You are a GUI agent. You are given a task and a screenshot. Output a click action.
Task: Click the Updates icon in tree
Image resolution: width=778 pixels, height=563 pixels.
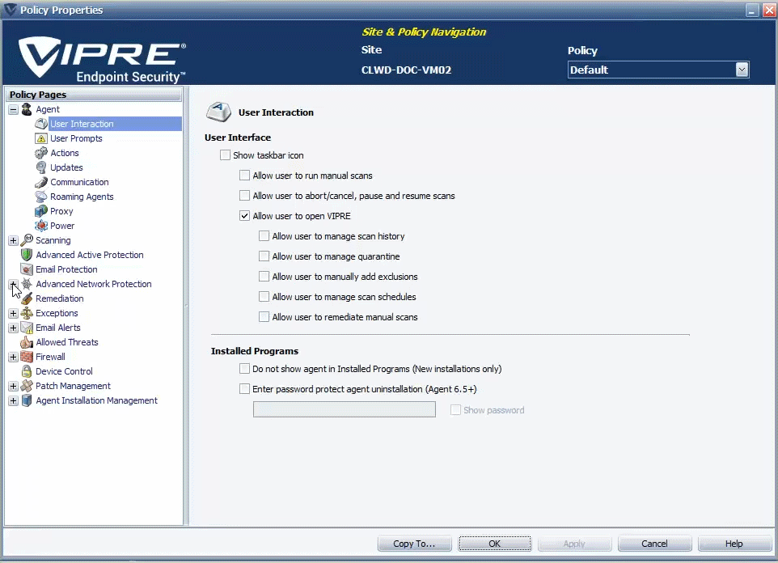pyautogui.click(x=41, y=167)
